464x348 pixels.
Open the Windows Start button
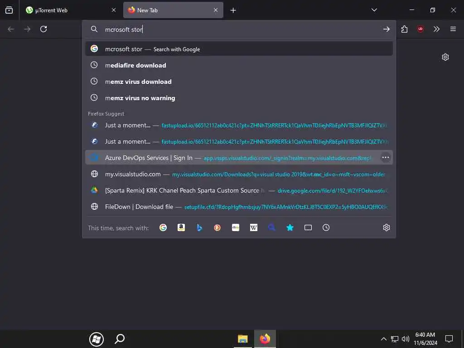click(97, 339)
